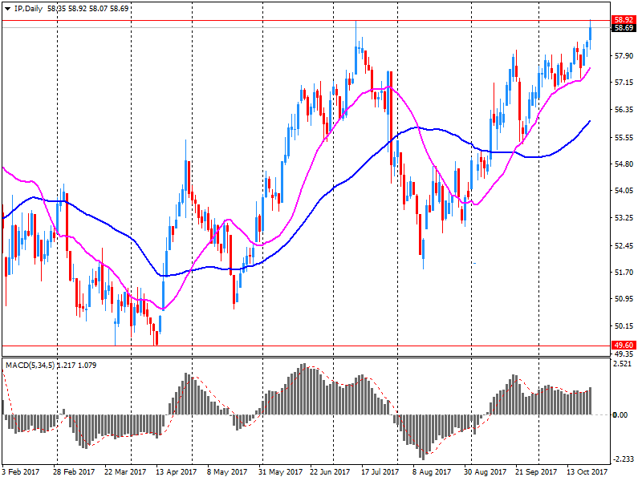Viewport: 642px width, 481px height.
Task: Select the OHLC values 58.35 58.92 58.07 58.69
Action: tap(88, 9)
